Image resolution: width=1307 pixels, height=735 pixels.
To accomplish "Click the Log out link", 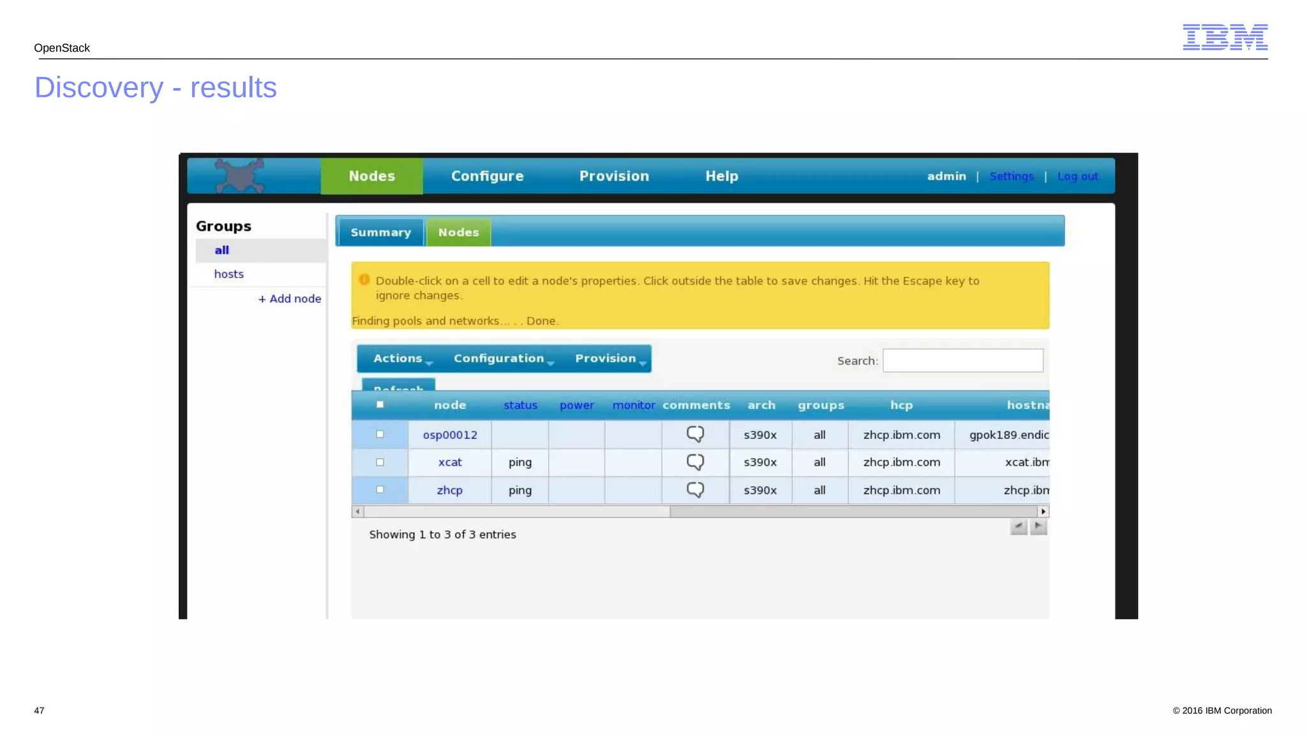I will click(x=1077, y=176).
